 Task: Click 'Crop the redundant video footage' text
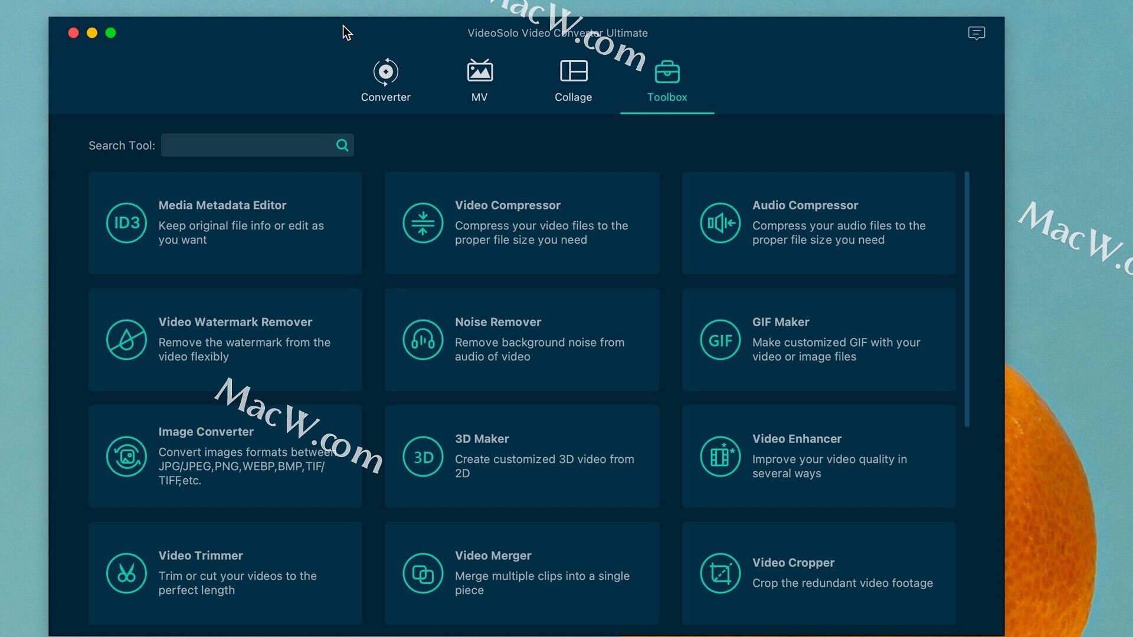pyautogui.click(x=842, y=583)
